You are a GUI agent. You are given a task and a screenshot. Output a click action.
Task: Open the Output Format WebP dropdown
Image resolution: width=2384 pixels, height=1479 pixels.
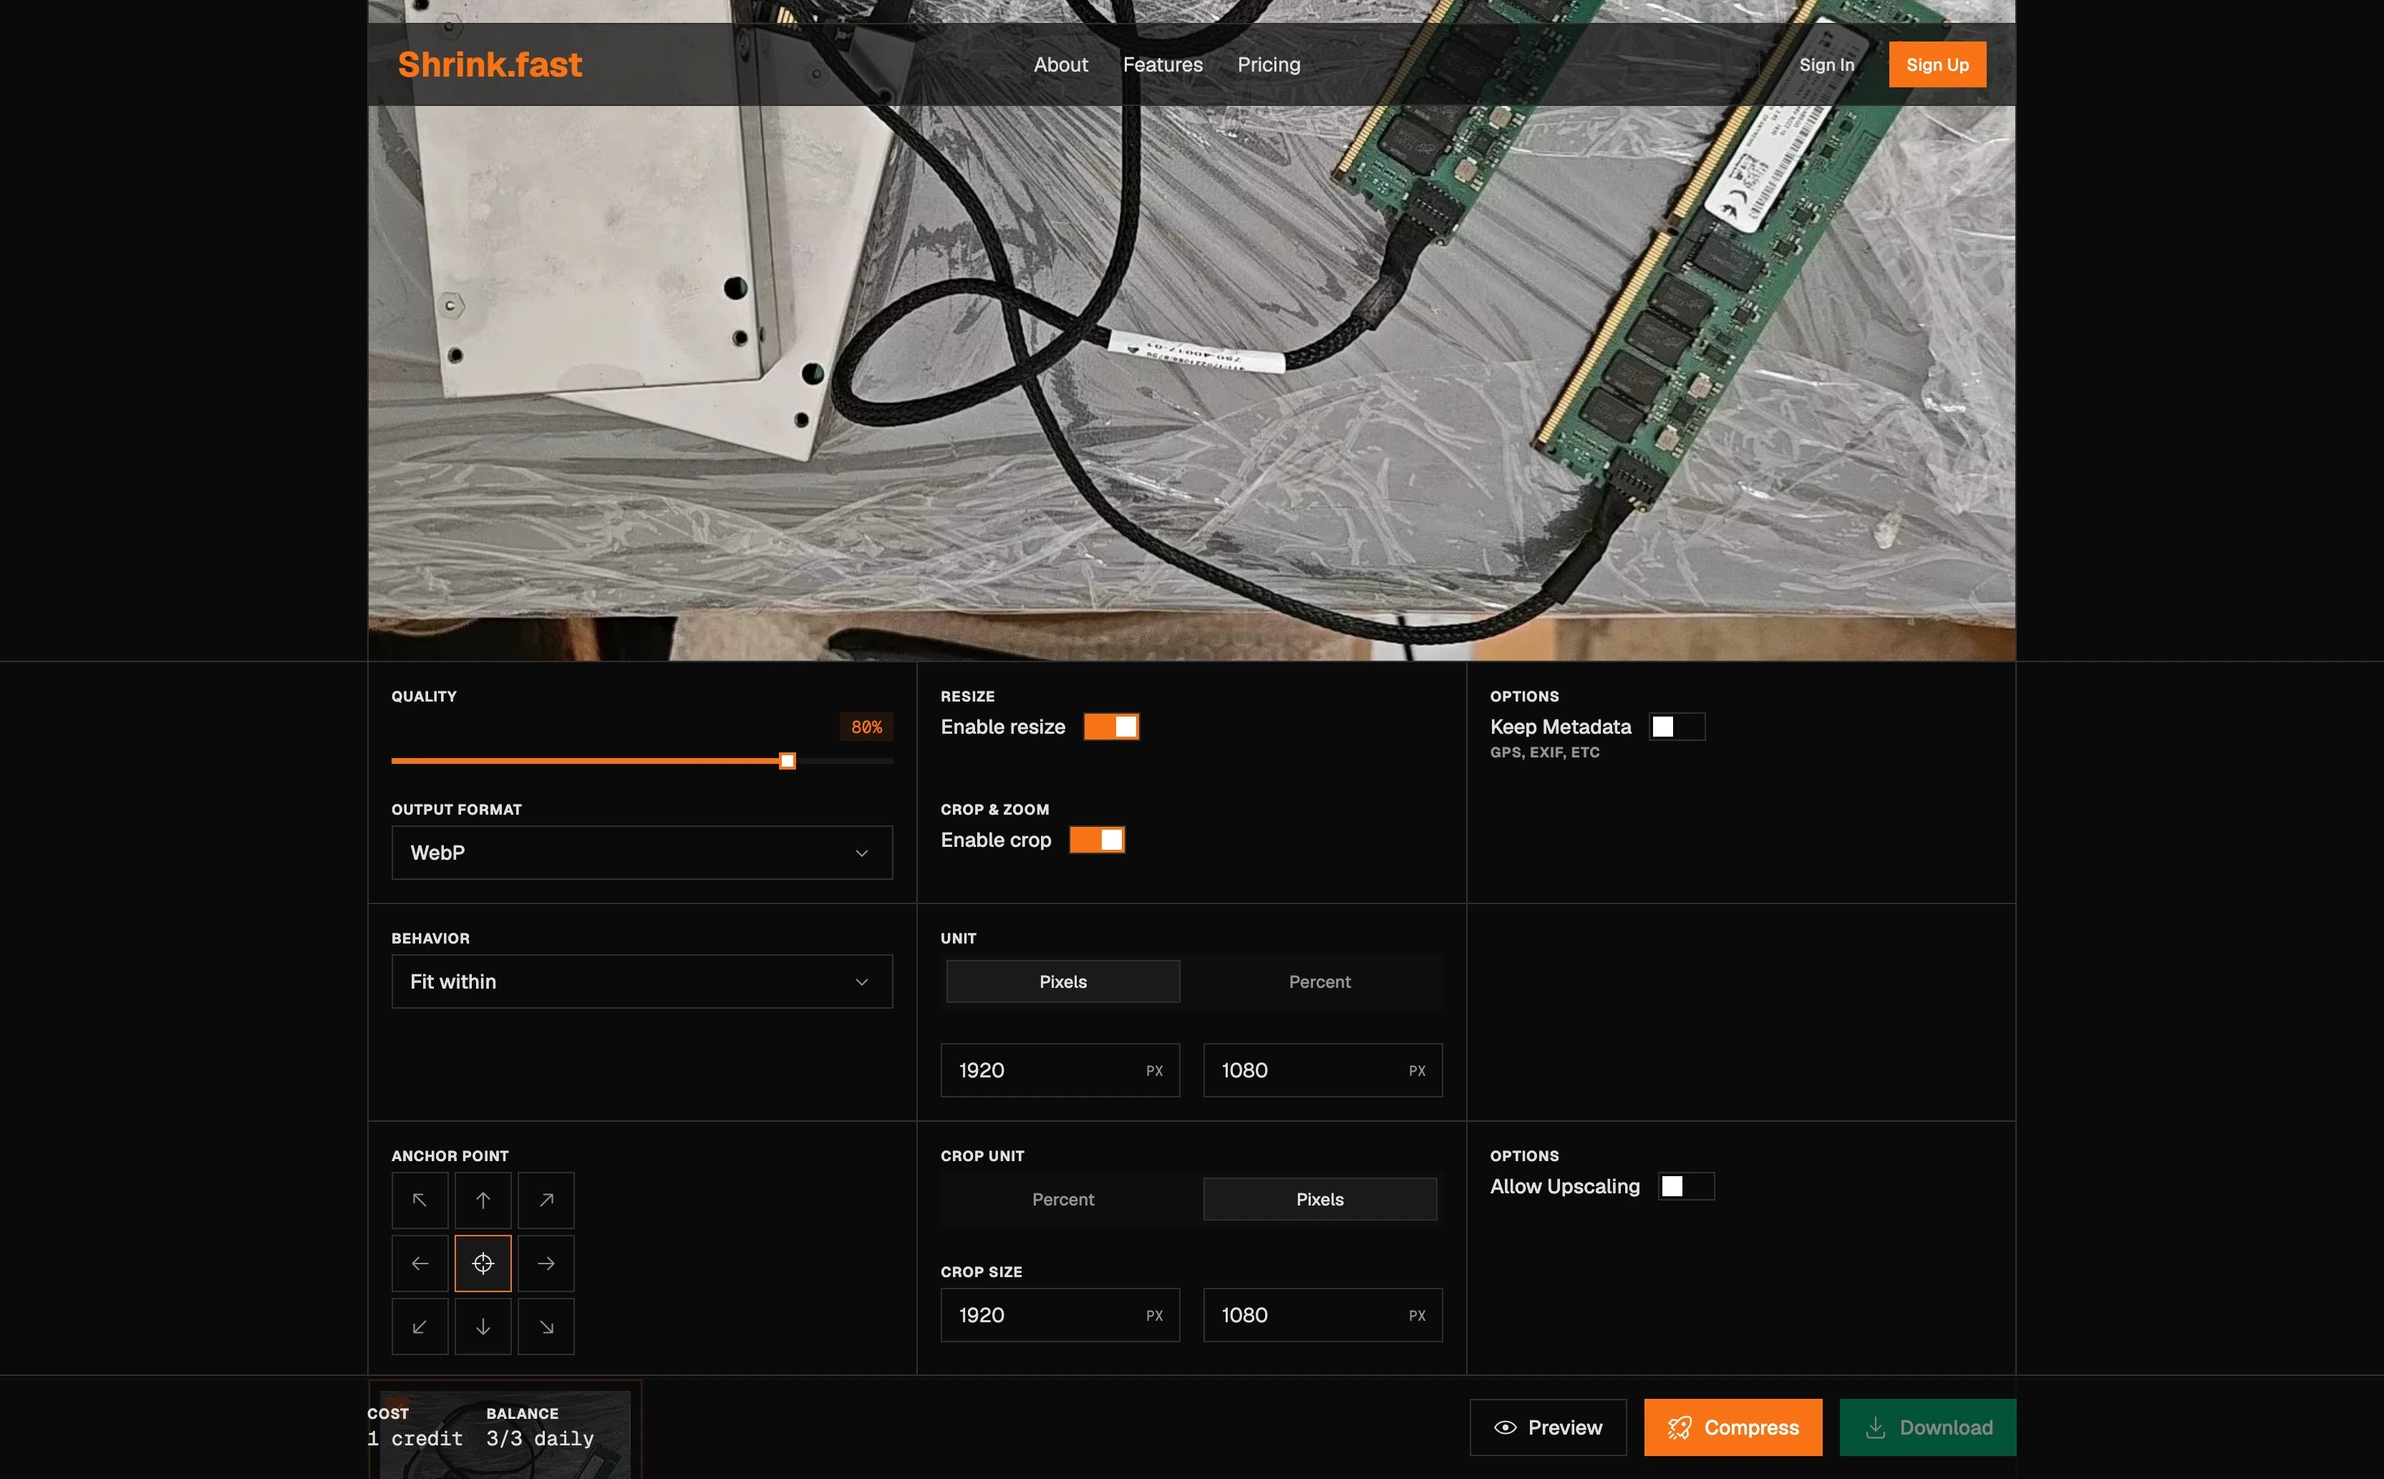coord(641,853)
